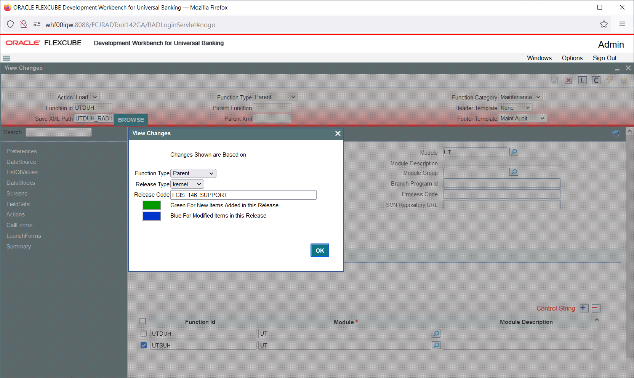Click OK in the View Changes dialog

point(320,250)
